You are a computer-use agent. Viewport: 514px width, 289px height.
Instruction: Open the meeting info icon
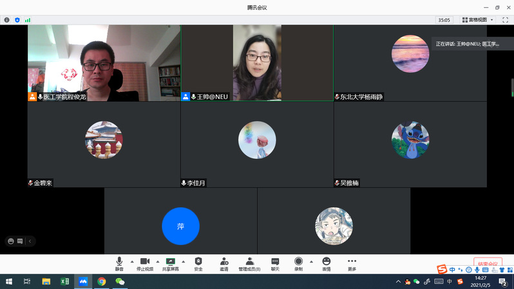pos(7,20)
